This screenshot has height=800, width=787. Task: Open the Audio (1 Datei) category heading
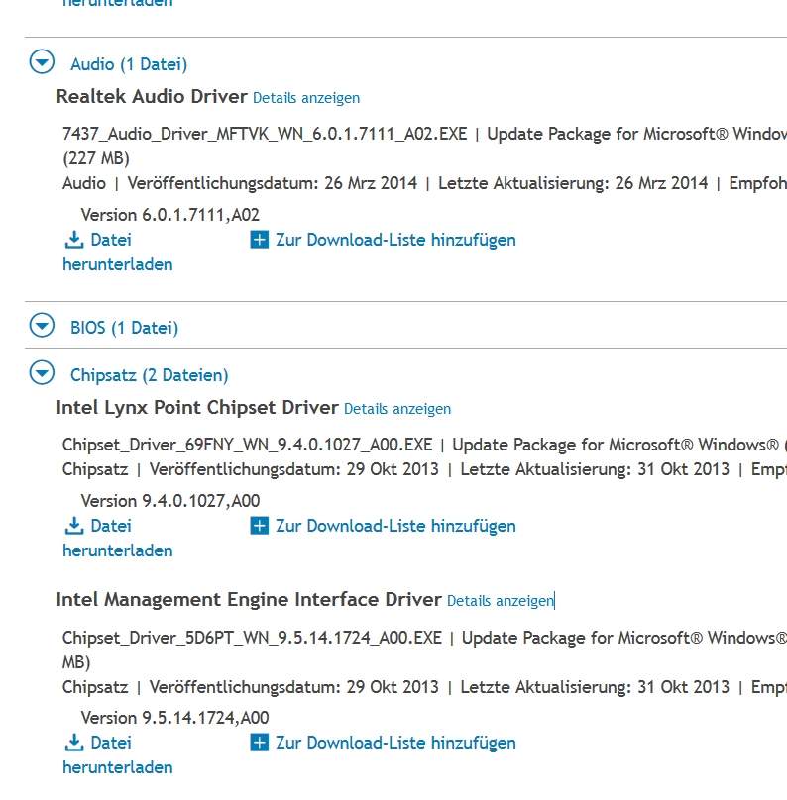129,65
